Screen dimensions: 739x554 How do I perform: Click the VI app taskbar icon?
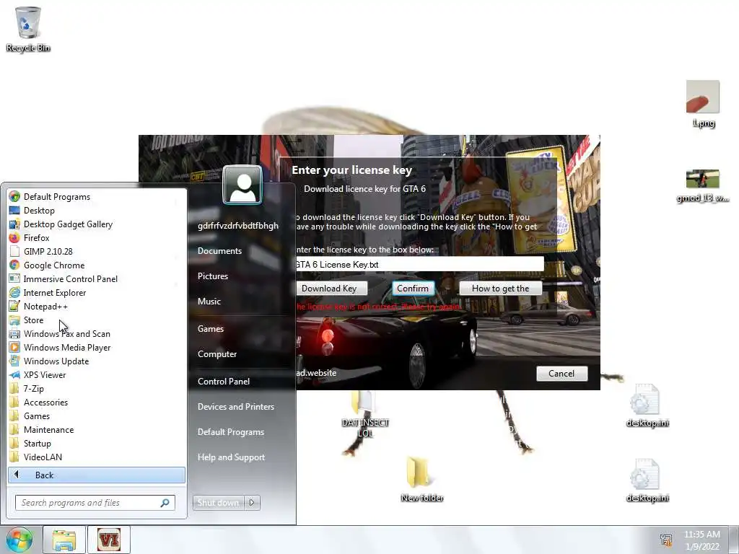pyautogui.click(x=108, y=540)
